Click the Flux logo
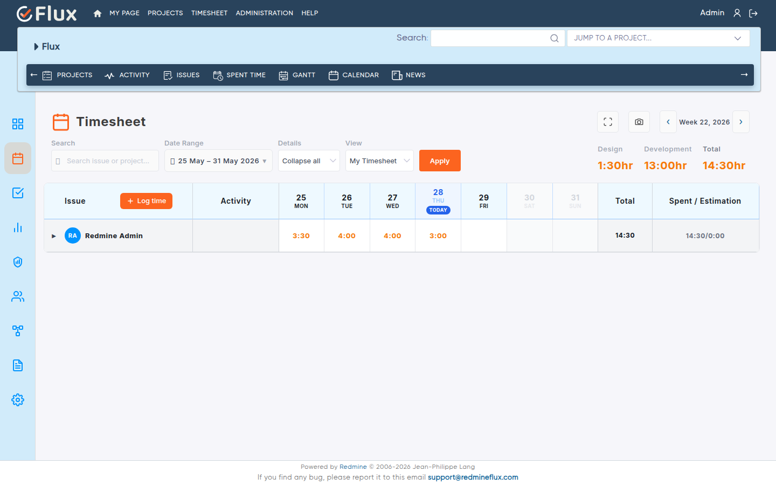The height and width of the screenshot is (485, 776). pos(47,13)
